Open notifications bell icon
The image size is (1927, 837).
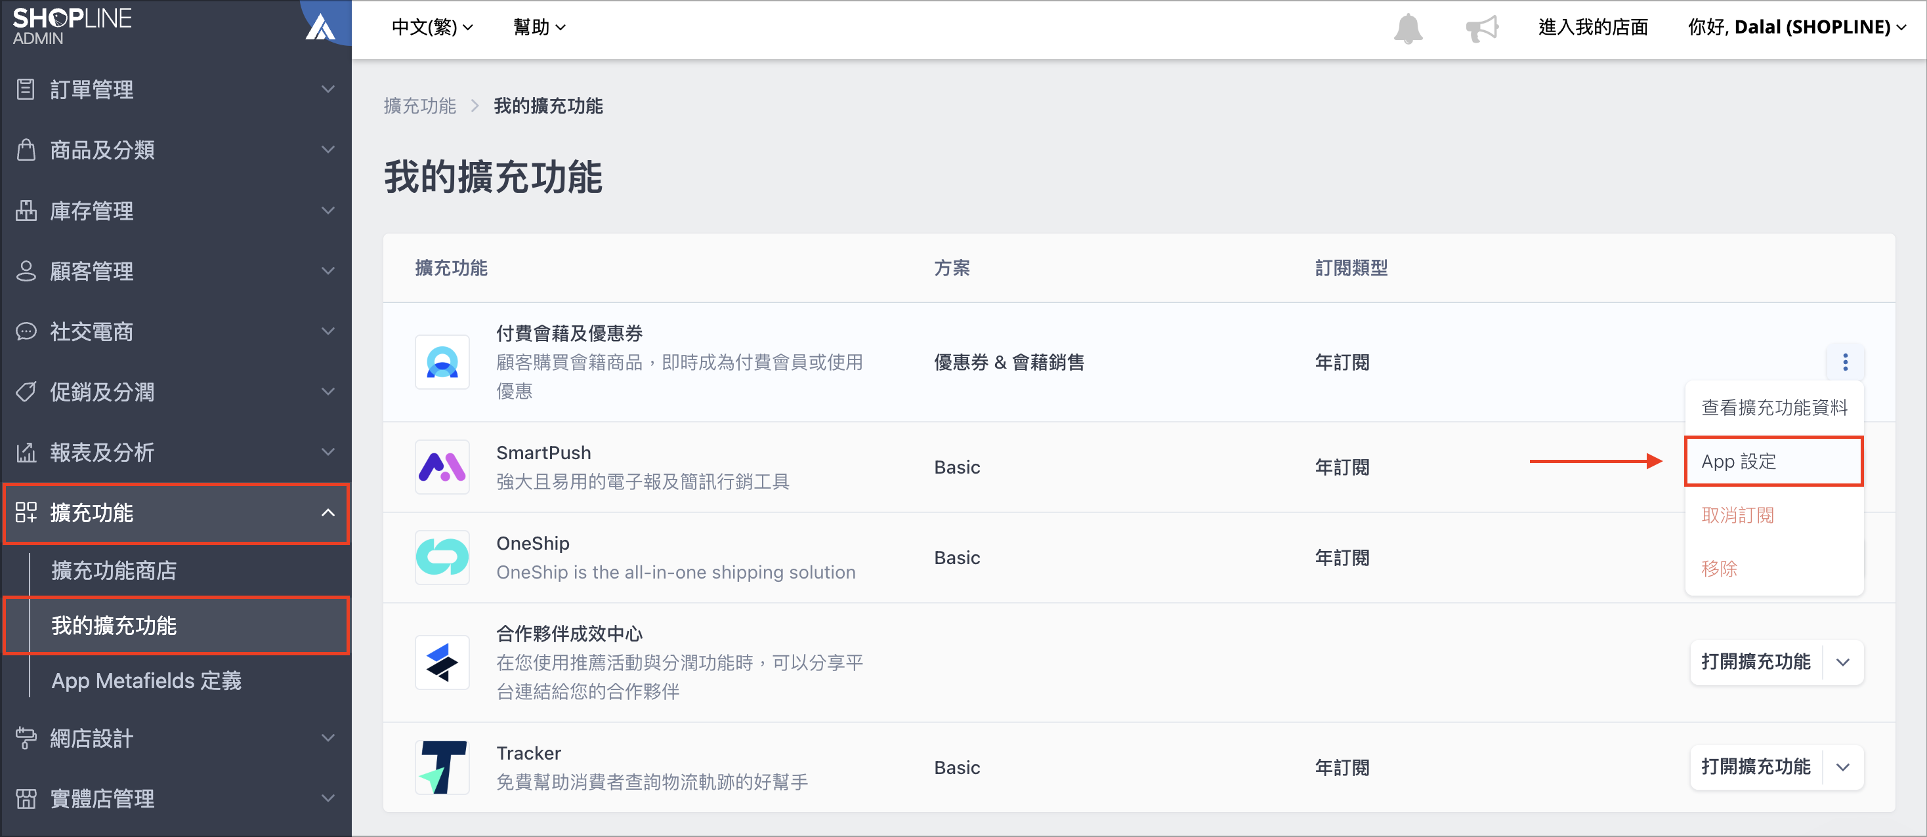[x=1408, y=28]
